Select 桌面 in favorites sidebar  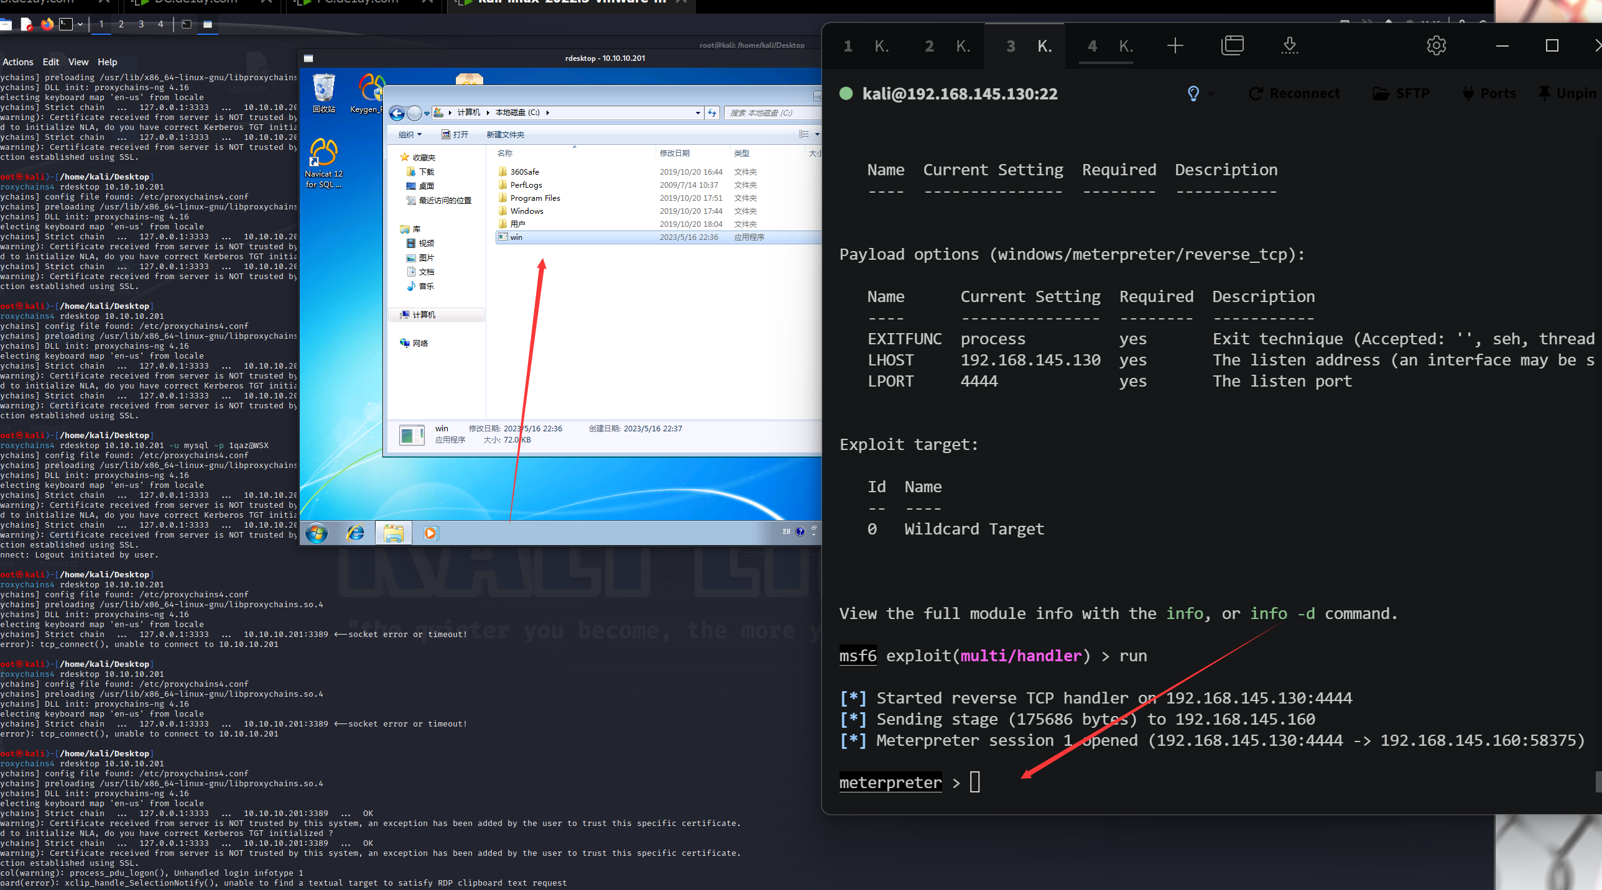pyautogui.click(x=420, y=186)
